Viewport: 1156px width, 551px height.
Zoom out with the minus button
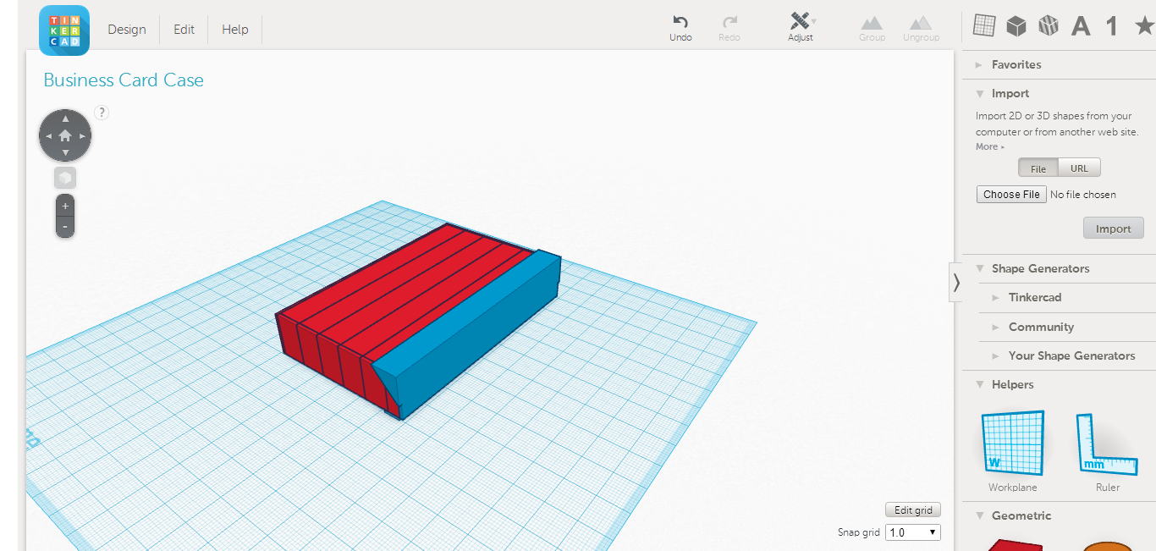coord(65,228)
